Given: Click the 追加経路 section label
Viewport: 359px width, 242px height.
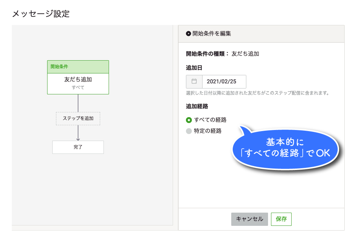Looking at the screenshot, I should (197, 106).
